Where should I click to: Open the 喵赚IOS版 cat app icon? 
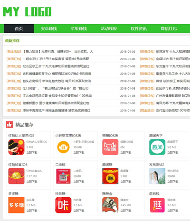(x=110, y=147)
